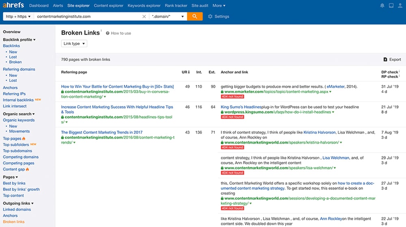
Task: Open The Biggest Content Marketing Trends link
Action: coord(101,132)
